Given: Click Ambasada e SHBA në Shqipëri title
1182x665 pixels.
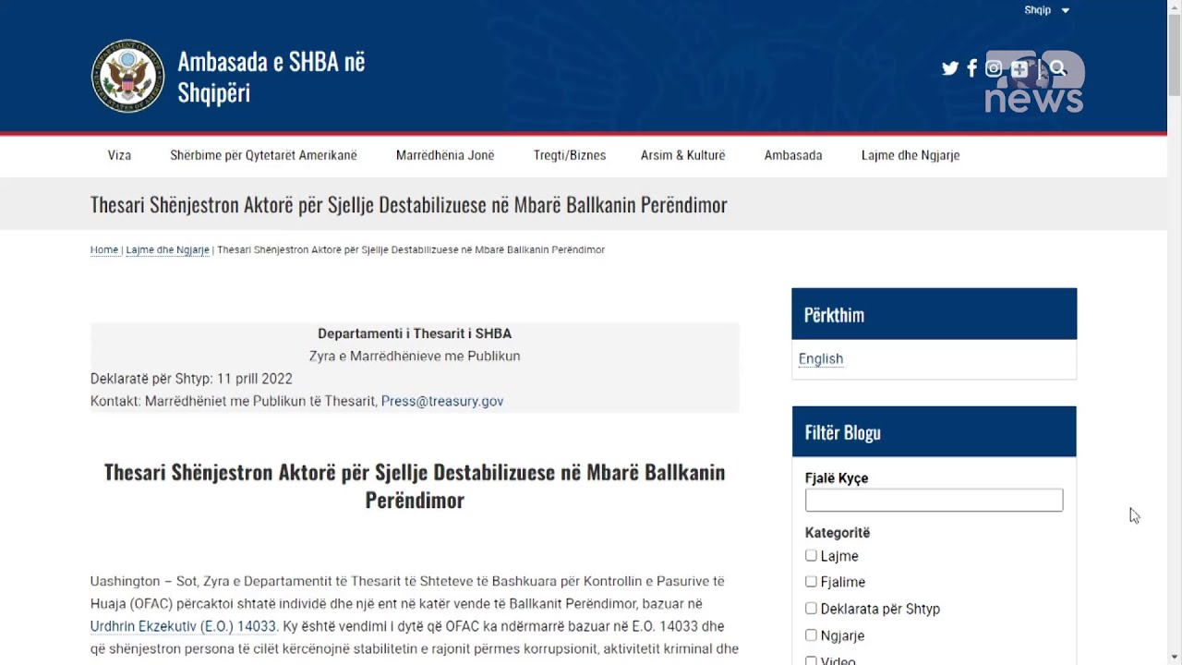Looking at the screenshot, I should (271, 77).
